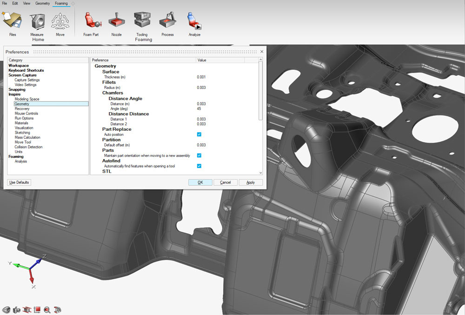Open the View menu

[x=27, y=3]
